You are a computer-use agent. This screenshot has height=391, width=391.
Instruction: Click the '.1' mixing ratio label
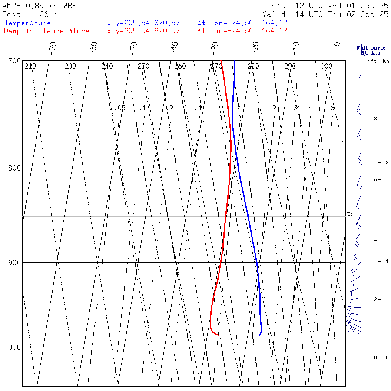[x=142, y=108]
